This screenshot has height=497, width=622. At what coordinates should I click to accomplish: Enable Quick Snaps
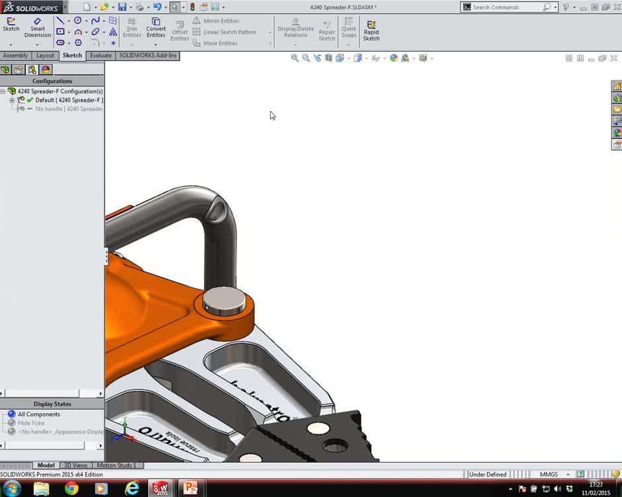349,30
